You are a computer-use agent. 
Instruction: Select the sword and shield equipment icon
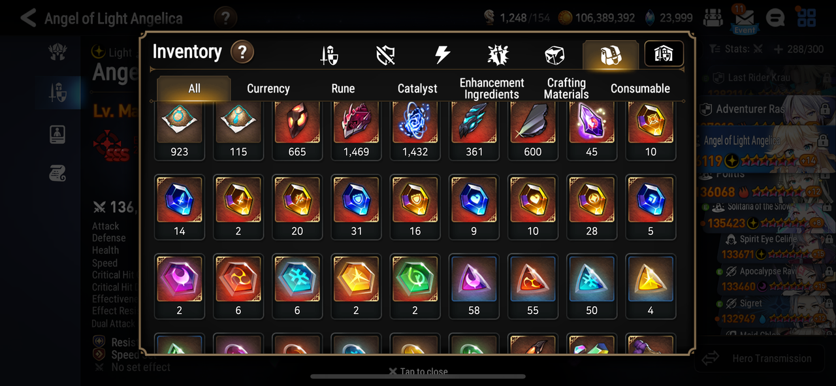click(329, 55)
